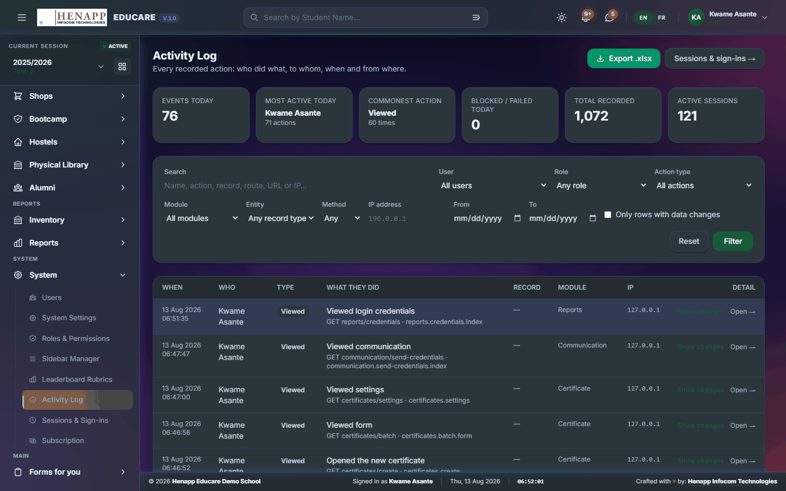Click the Leaderboard Rubrics icon
Viewport: 786px width, 491px height.
pos(33,380)
